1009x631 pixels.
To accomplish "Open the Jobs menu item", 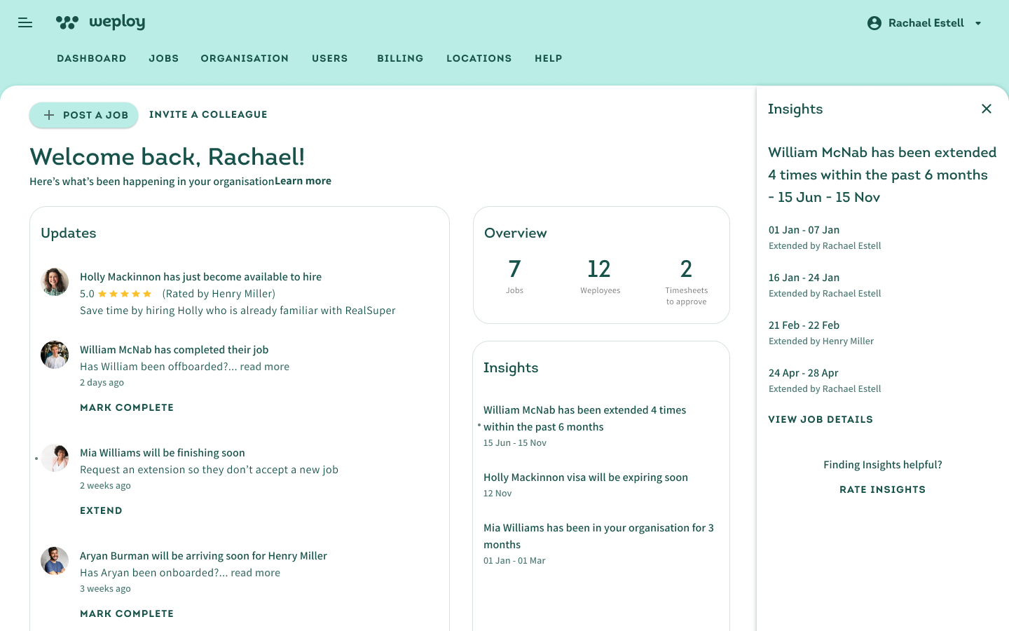I will click(163, 58).
